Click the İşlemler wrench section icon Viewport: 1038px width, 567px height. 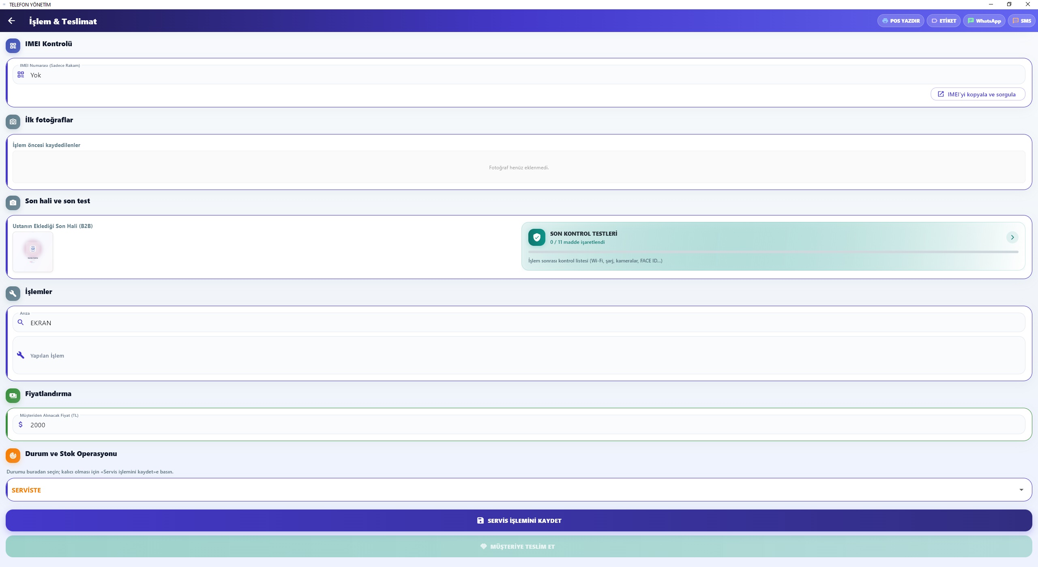point(13,294)
